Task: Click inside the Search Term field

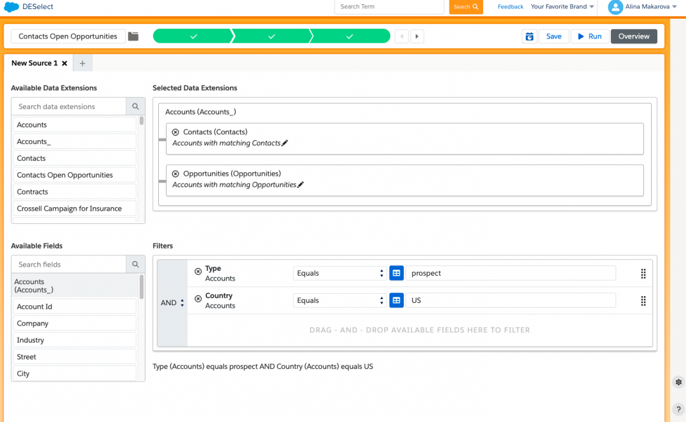Action: click(389, 7)
